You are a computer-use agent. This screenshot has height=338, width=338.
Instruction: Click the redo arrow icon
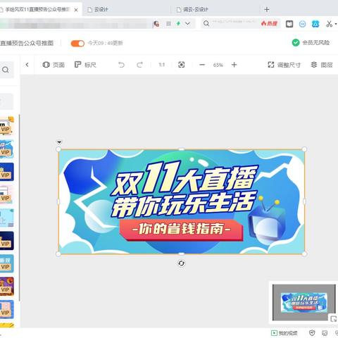point(139,65)
